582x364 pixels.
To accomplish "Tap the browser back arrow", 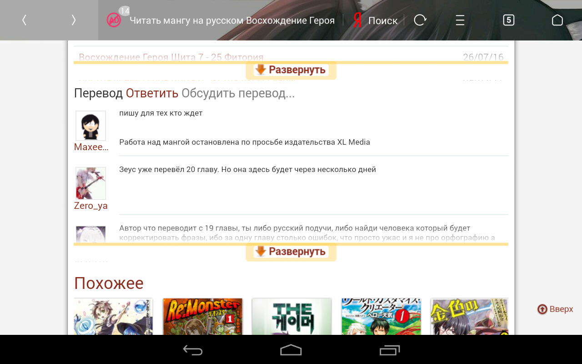I will click(24, 20).
